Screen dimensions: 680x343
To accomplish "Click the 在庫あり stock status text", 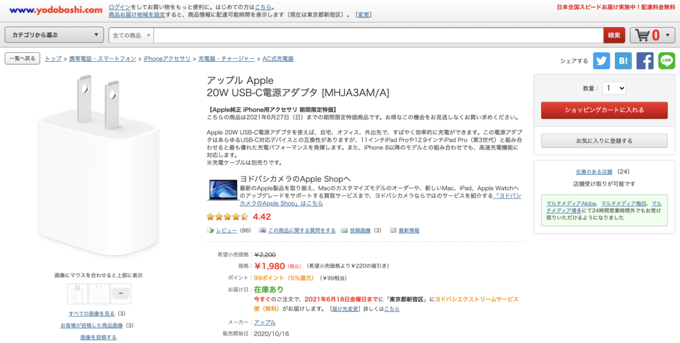I will pos(269,290).
